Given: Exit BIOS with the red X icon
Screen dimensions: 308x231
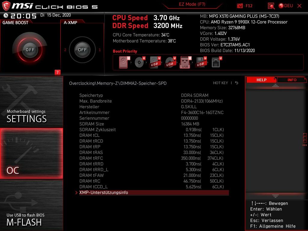Looking at the screenshot, I should pos(299,6).
